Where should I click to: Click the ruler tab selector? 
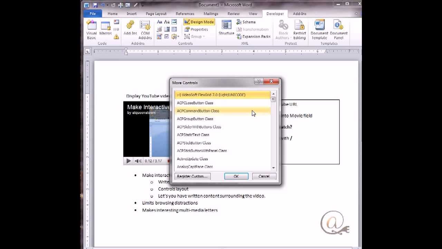88,51
